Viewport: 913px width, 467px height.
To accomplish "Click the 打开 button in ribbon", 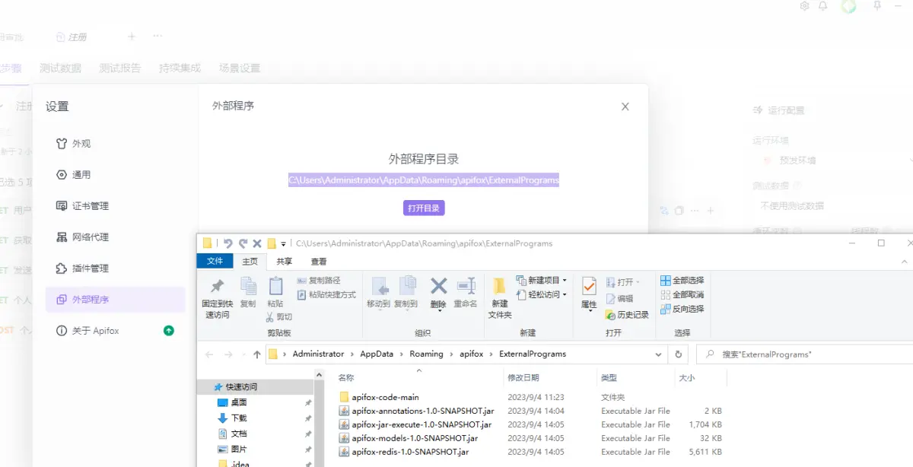I will pyautogui.click(x=622, y=281).
